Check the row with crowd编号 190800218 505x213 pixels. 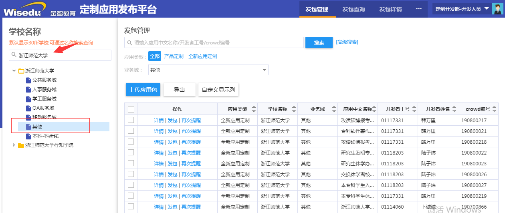[131, 142]
